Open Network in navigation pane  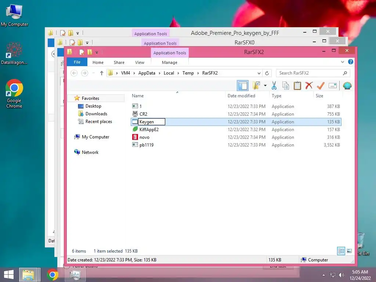[x=90, y=152]
